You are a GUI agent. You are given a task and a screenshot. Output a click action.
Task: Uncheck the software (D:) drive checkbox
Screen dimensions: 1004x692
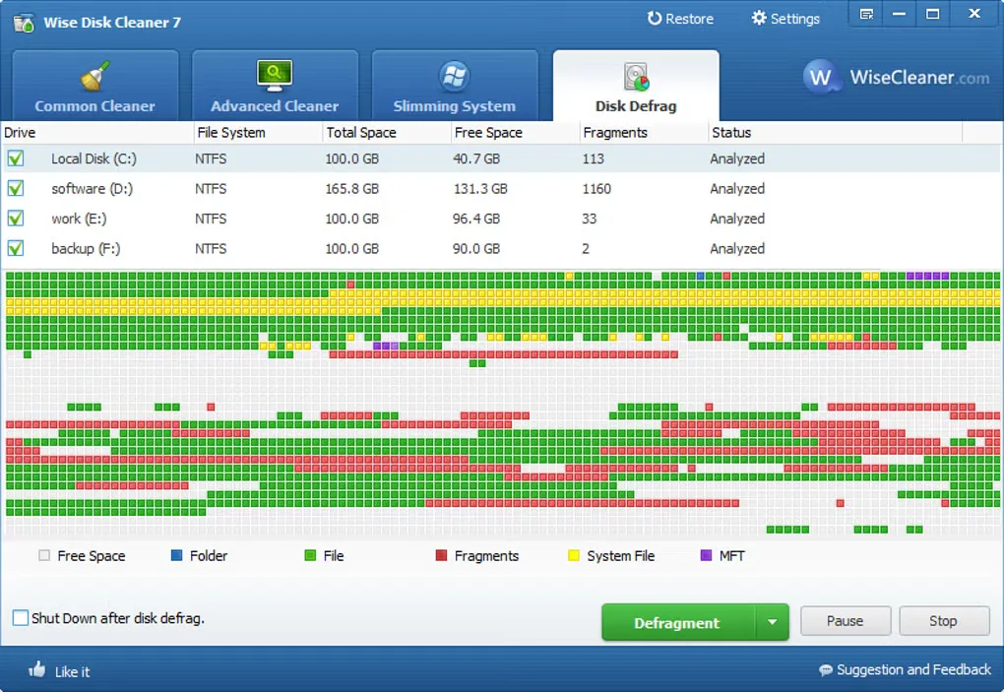click(x=16, y=188)
